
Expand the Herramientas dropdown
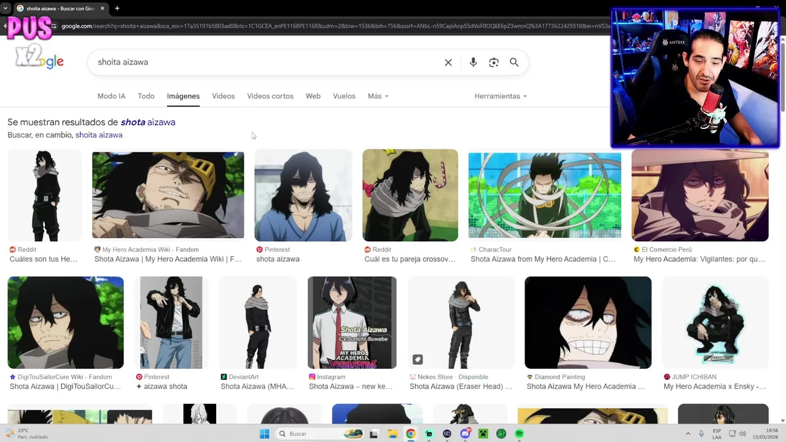coord(500,96)
